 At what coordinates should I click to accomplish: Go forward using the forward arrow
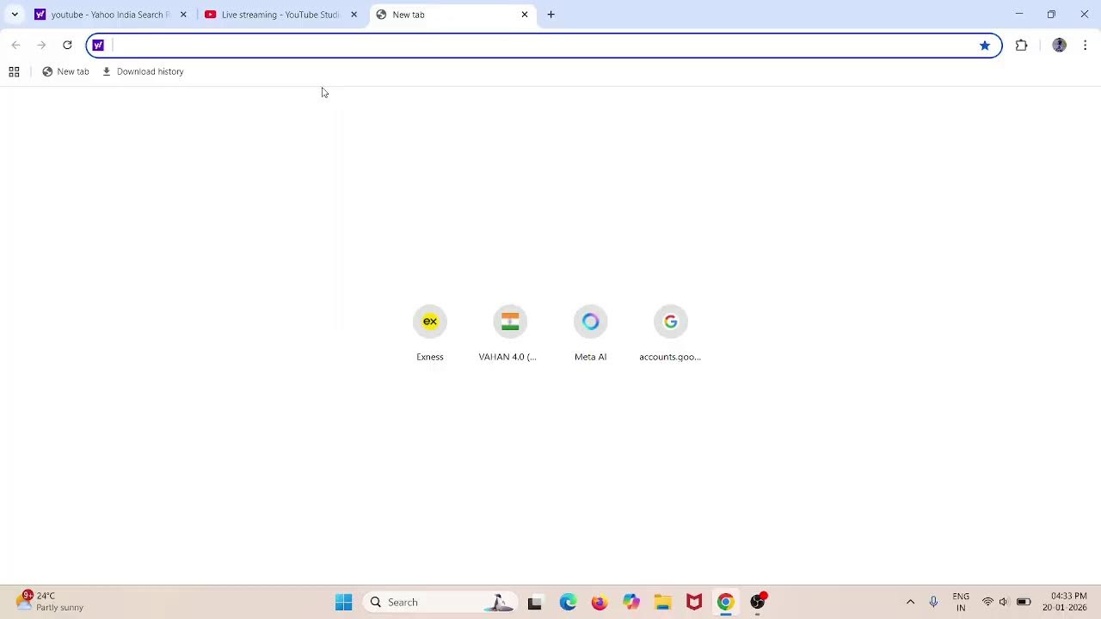pos(41,45)
